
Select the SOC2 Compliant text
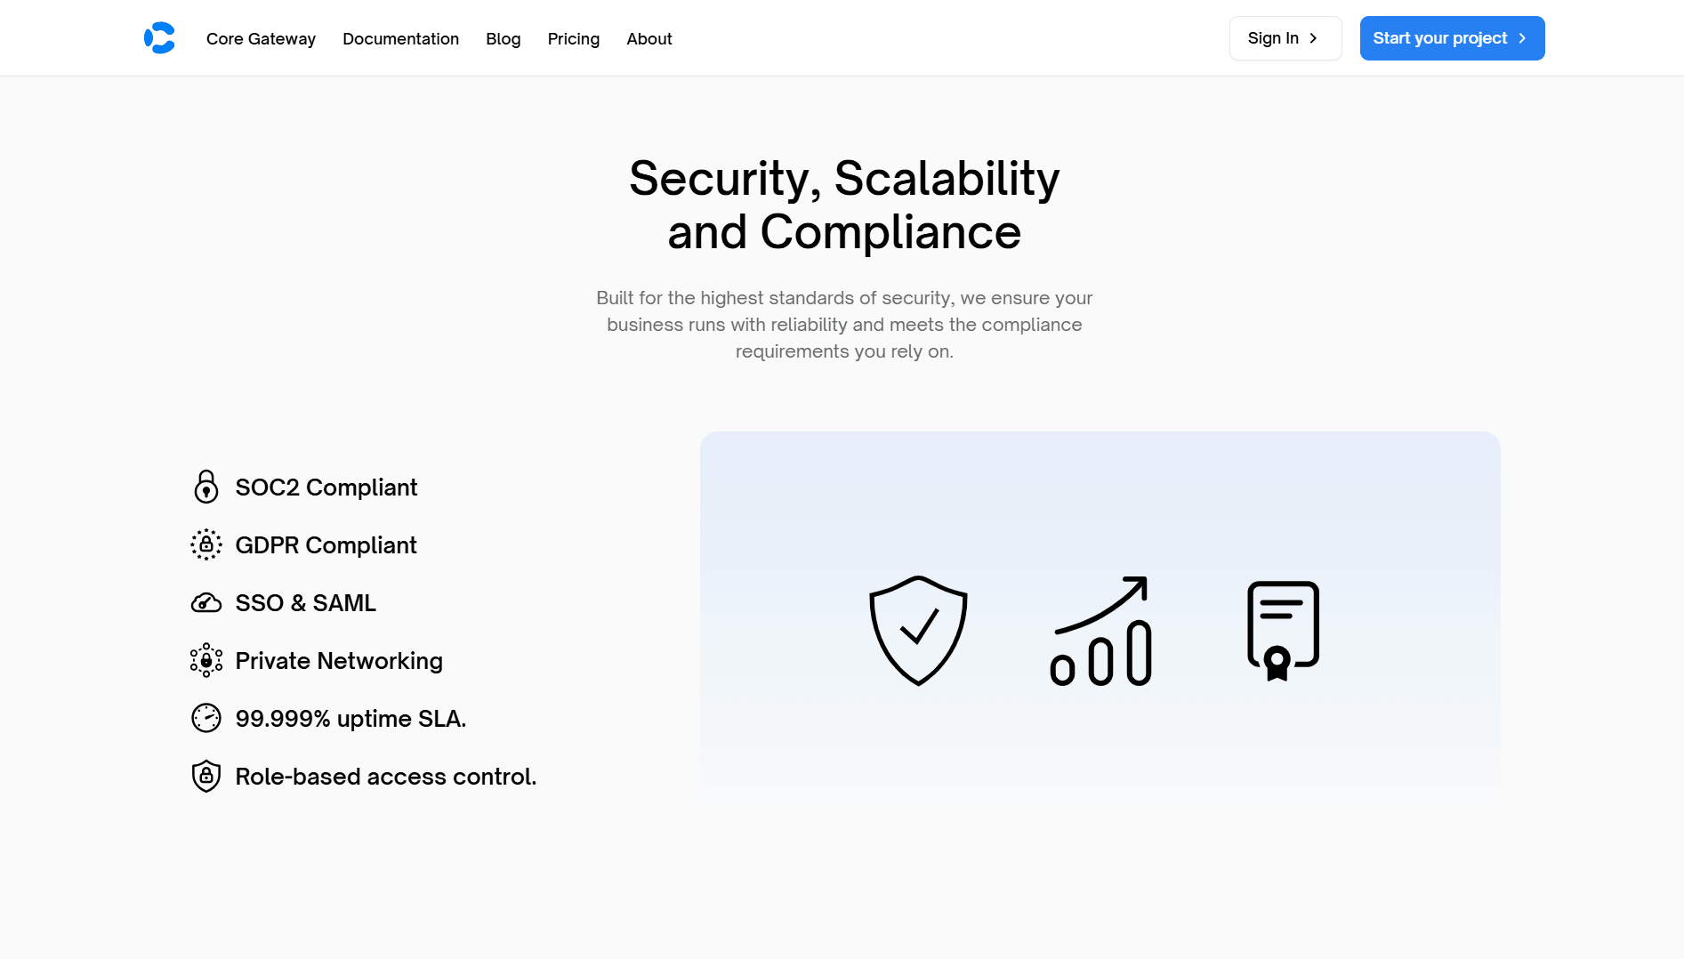[326, 488]
